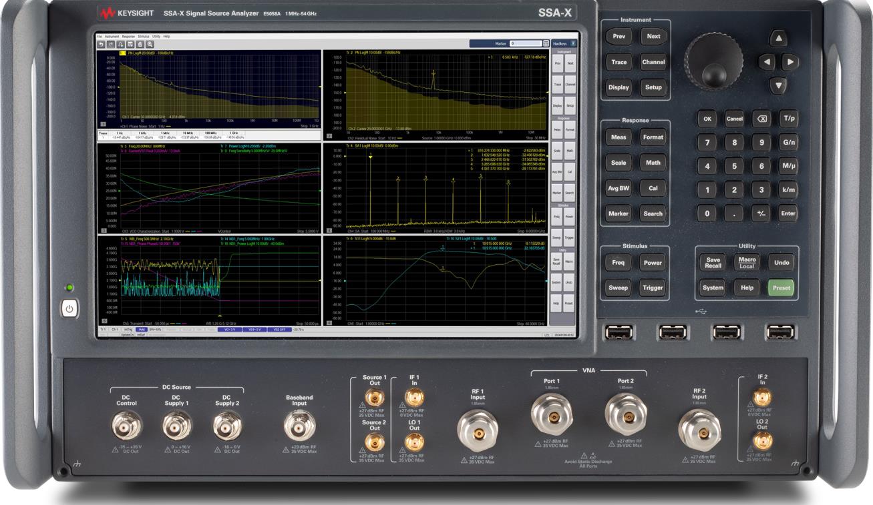
Task: Open the keypad icon beside the Marker field
Action: tap(546, 43)
